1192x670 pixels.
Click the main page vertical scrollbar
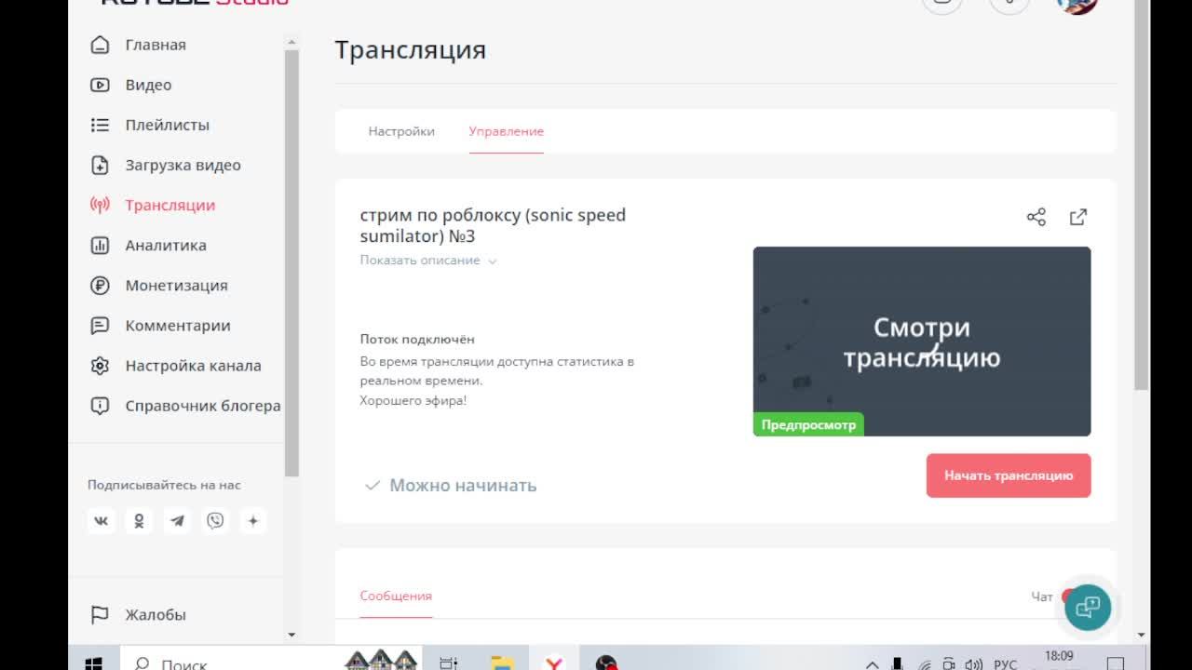tap(1142, 195)
